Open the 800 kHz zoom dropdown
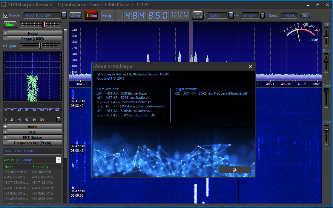 tap(263, 16)
